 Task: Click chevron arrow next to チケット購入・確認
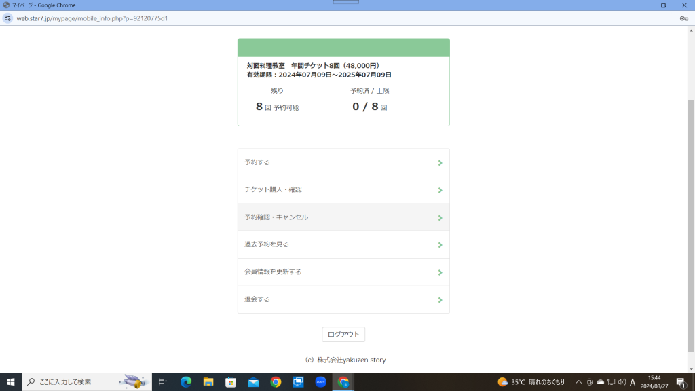(x=440, y=190)
